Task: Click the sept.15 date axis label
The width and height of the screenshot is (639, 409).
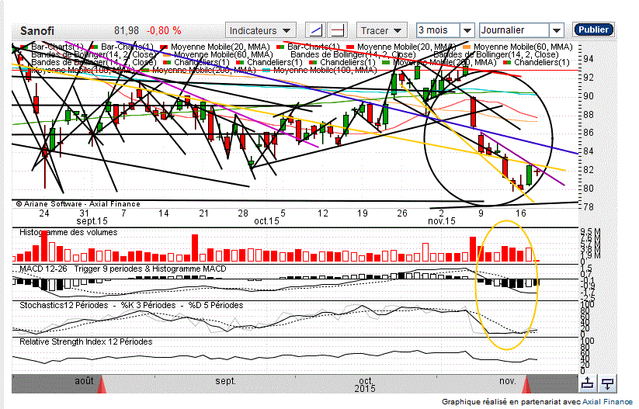Action: tap(92, 221)
